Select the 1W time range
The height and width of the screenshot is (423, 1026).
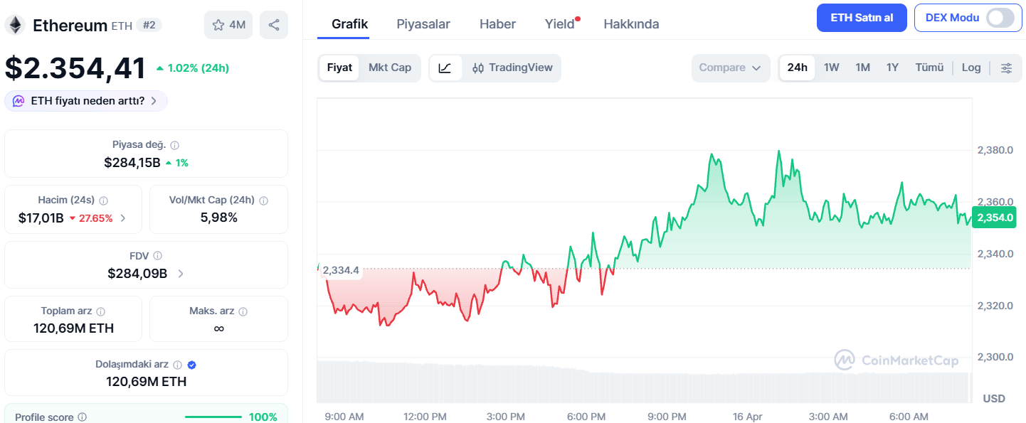[832, 68]
